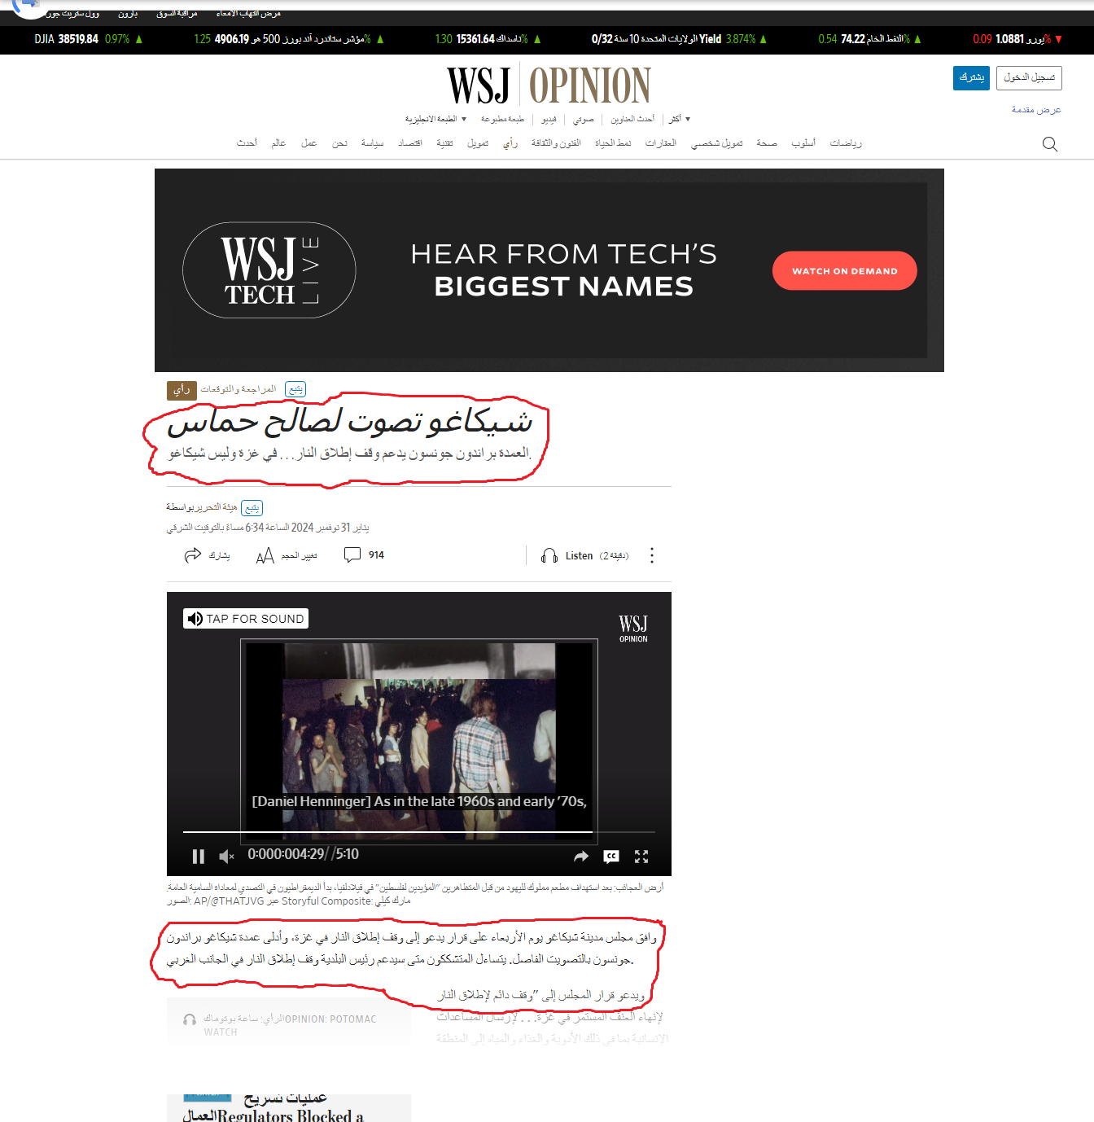The height and width of the screenshot is (1122, 1094).
Task: Open the 'فيديو' video link
Action: click(549, 119)
